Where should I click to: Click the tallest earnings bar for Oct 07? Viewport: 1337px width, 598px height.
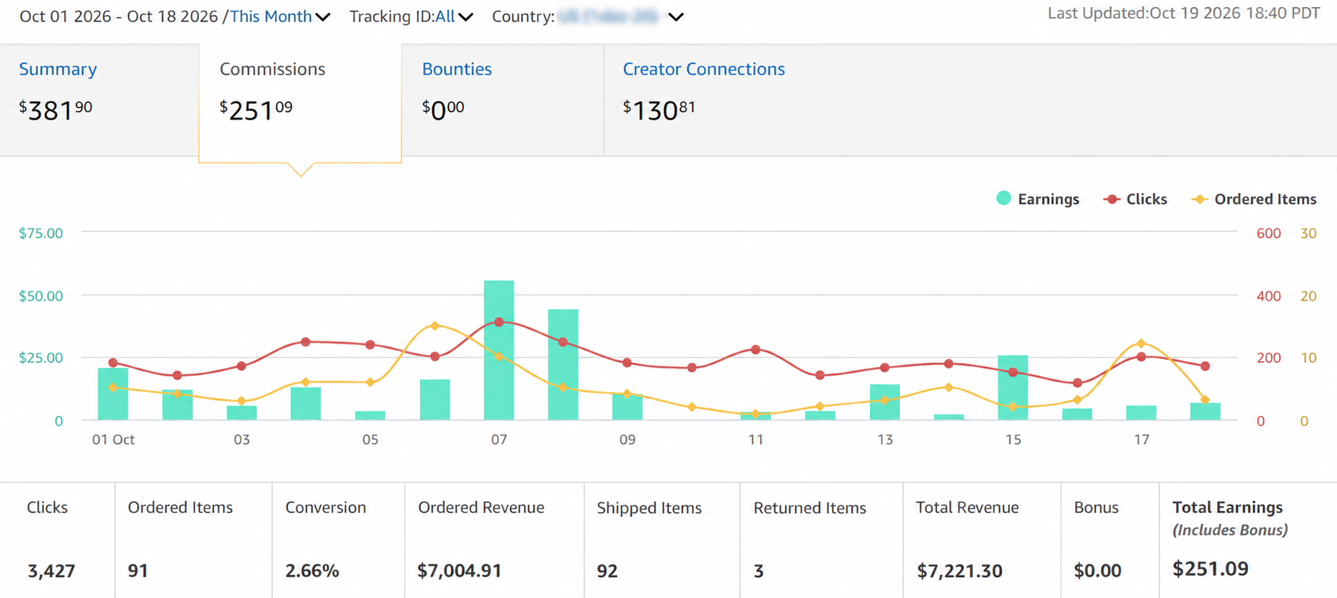[x=498, y=350]
